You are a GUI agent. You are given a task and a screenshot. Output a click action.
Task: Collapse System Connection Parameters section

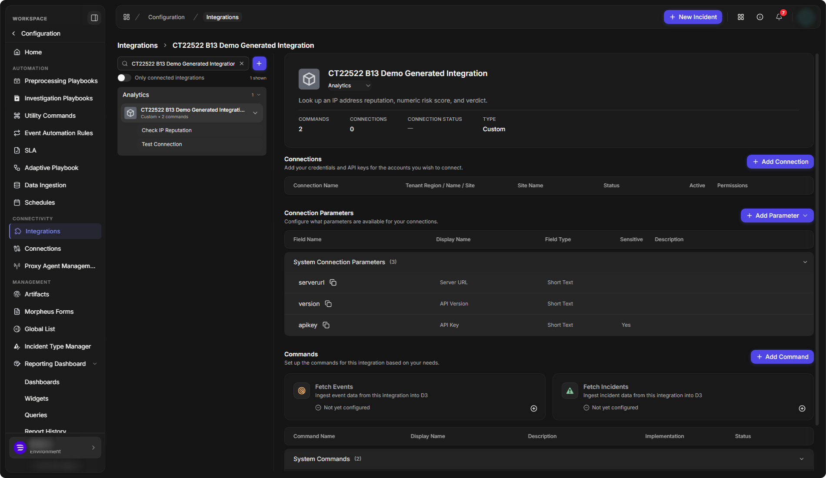805,262
